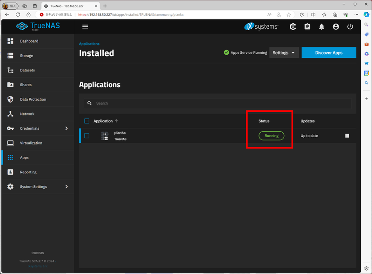
Task: Click the planka app icon
Action: [x=105, y=136]
